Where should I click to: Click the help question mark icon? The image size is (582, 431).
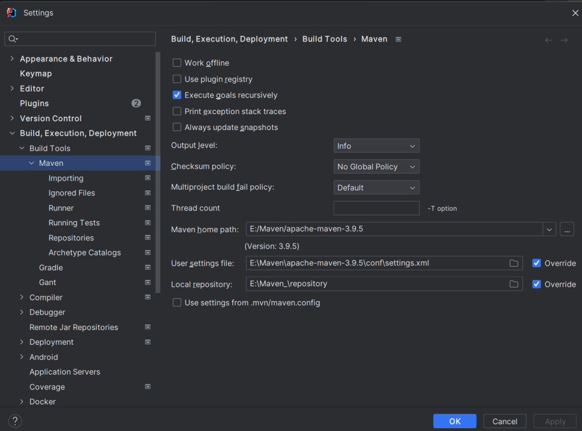coord(15,421)
